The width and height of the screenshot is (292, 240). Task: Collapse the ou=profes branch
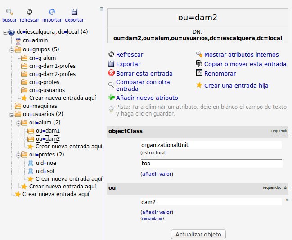pos(18,156)
